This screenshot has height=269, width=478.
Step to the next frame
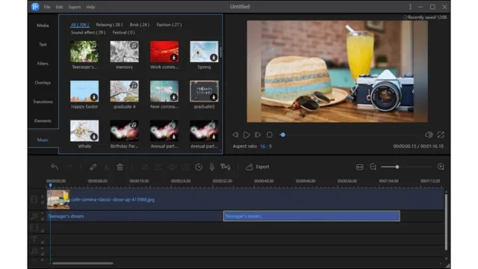click(x=258, y=134)
